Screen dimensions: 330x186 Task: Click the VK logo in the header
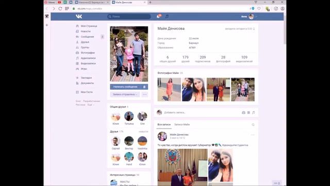(x=79, y=17)
